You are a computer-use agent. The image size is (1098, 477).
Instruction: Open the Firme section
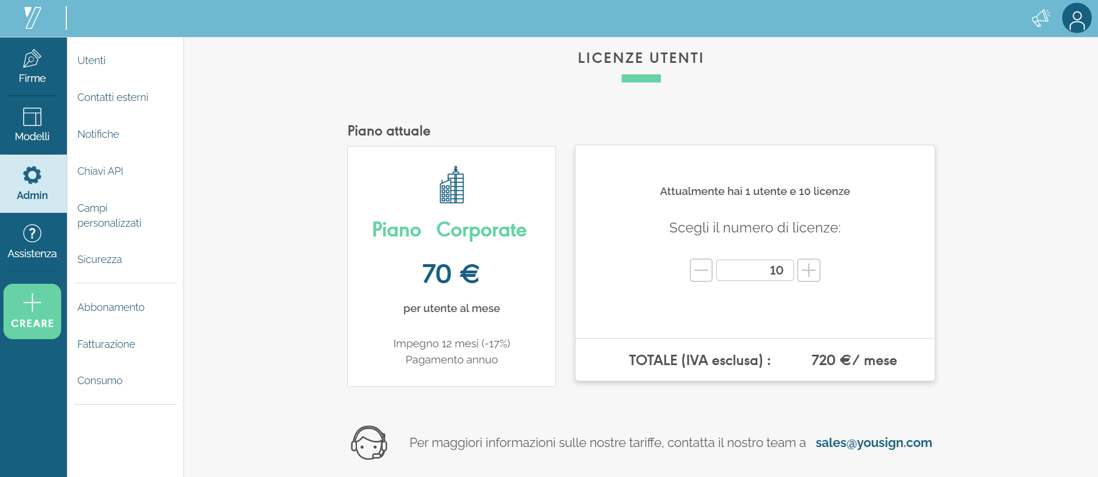click(x=32, y=67)
